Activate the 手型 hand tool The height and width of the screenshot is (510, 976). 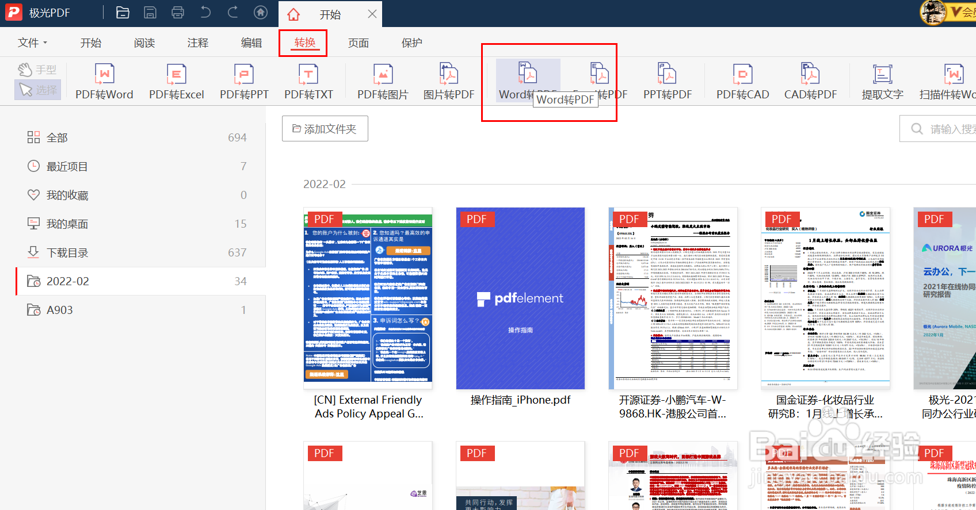click(x=37, y=70)
